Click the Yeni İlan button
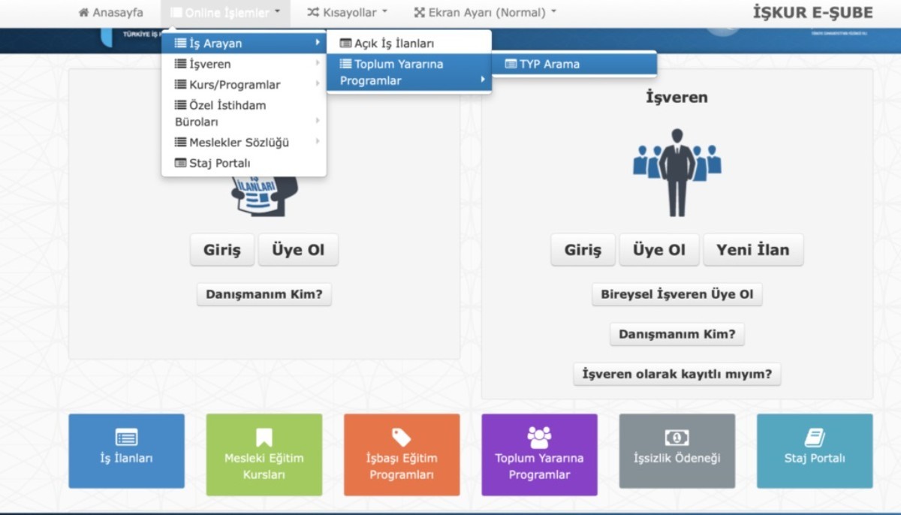The height and width of the screenshot is (515, 901). pos(753,250)
